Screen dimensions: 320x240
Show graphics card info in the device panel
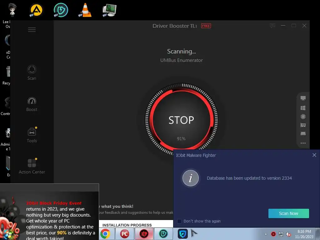tap(303, 125)
